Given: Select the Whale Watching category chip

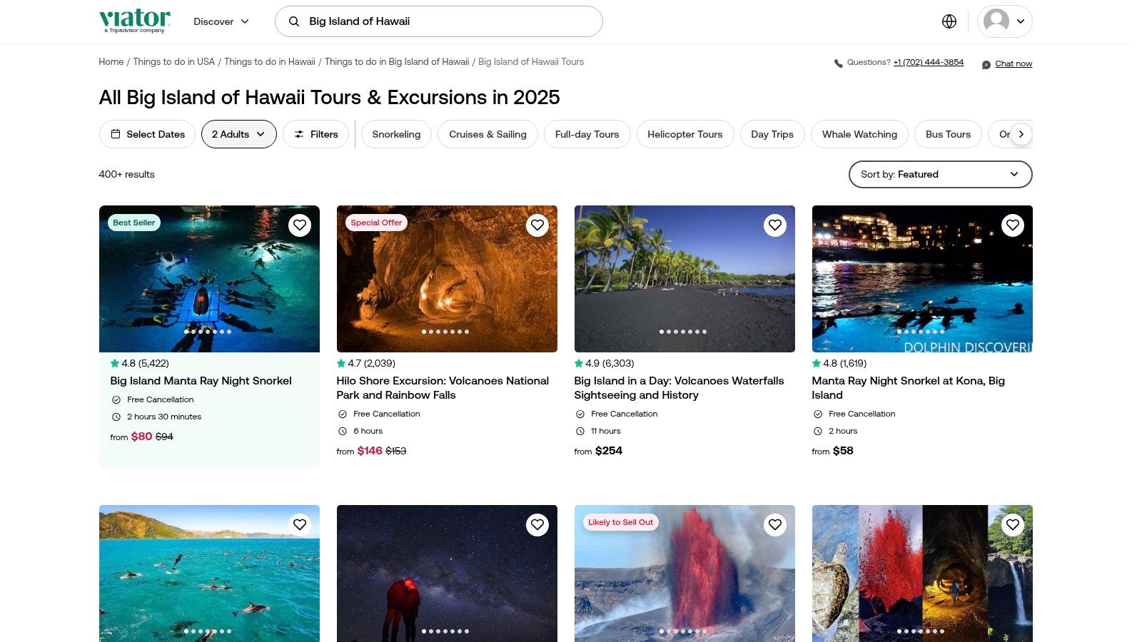Looking at the screenshot, I should (859, 134).
